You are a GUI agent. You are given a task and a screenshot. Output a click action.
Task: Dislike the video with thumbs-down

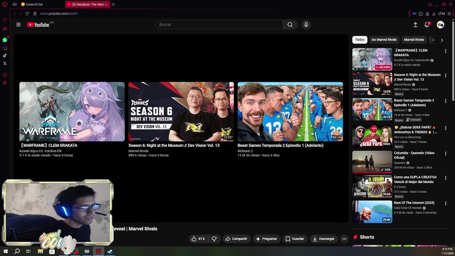pos(214,239)
